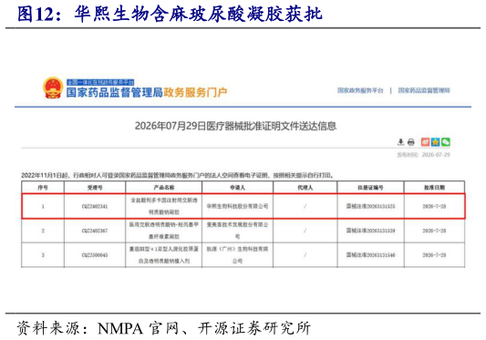Click the 序号 column header
This screenshot has height=340, width=486.
click(x=43, y=188)
